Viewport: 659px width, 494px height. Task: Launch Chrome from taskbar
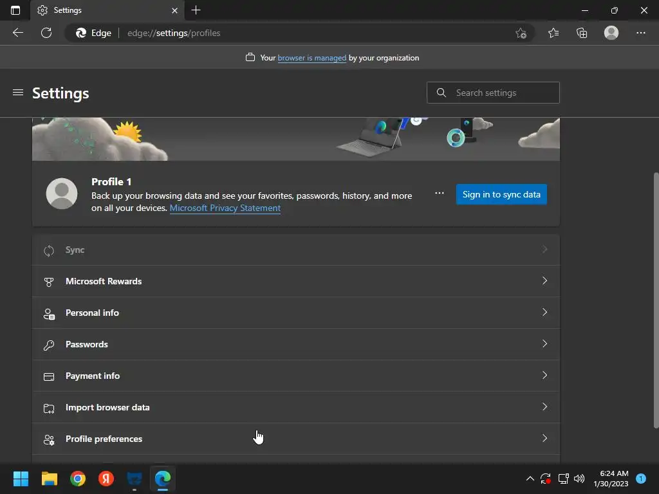[78, 479]
